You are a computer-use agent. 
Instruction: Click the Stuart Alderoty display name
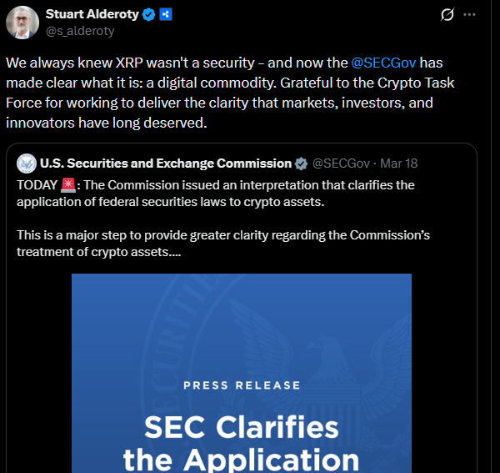[x=92, y=14]
